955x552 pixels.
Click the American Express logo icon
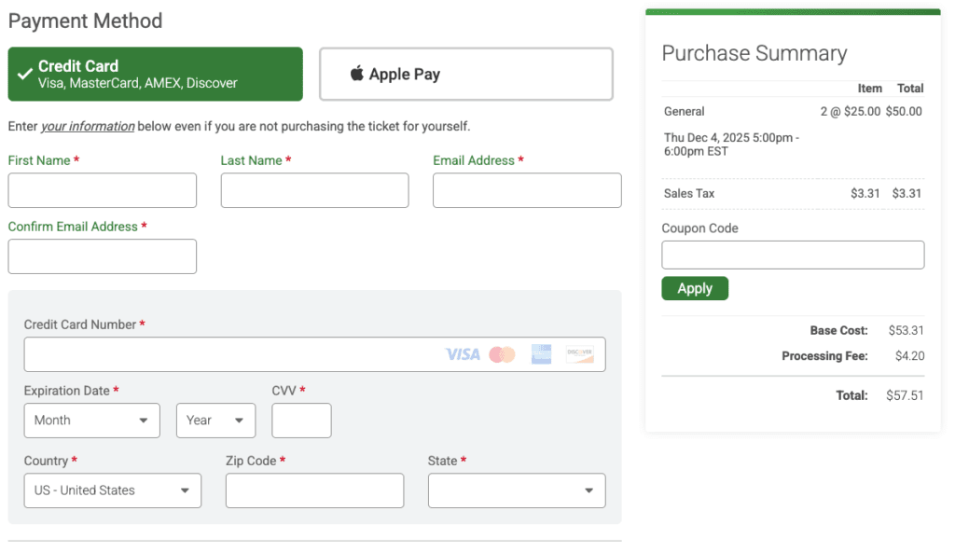click(x=541, y=354)
